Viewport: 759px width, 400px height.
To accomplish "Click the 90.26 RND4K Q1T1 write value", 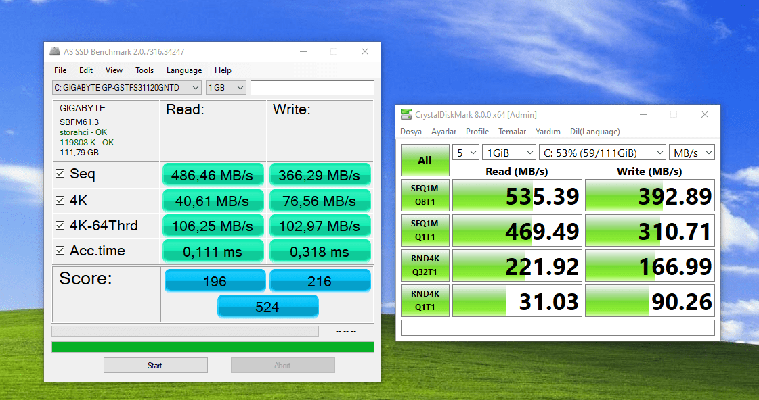I will click(649, 301).
